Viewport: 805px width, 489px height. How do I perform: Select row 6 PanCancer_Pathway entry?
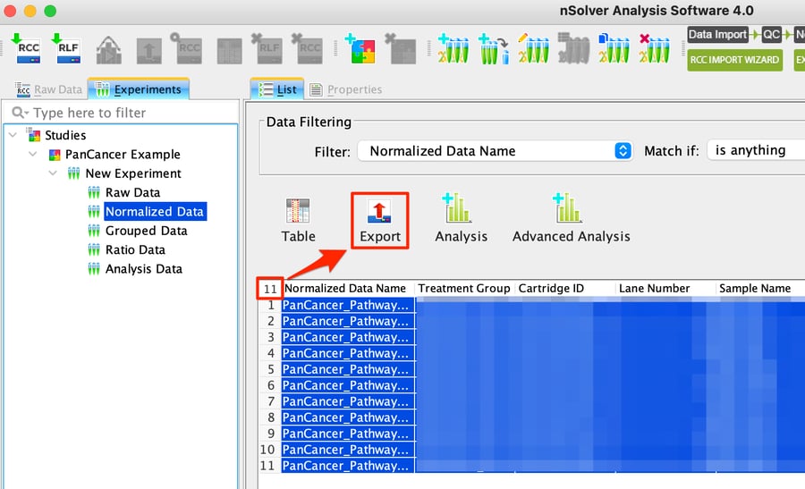point(348,385)
